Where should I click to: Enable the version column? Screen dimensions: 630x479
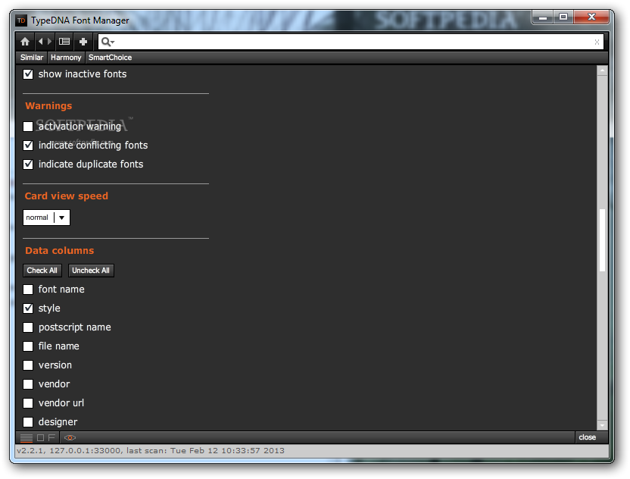28,365
